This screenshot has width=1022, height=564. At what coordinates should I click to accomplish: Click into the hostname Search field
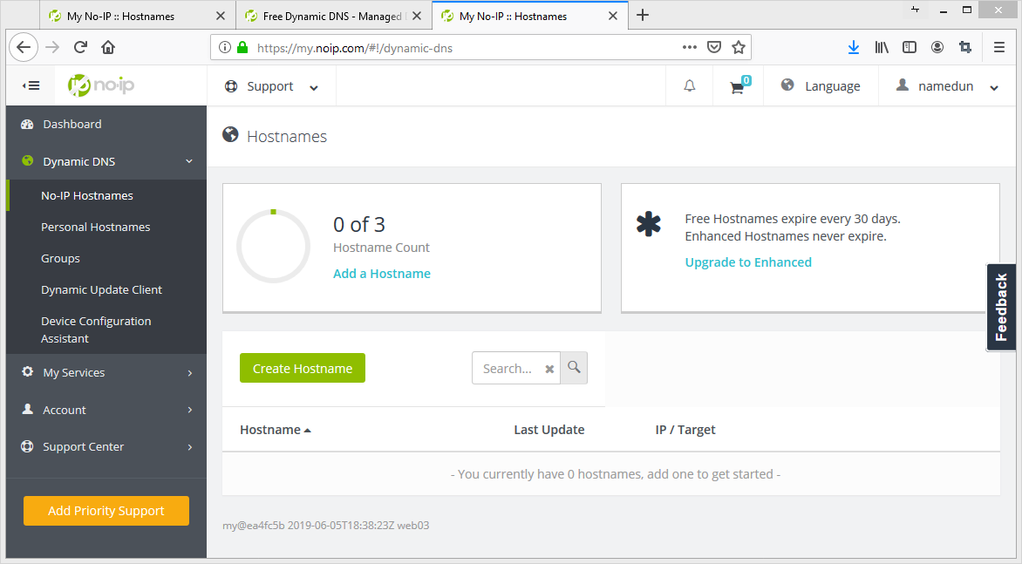click(508, 369)
